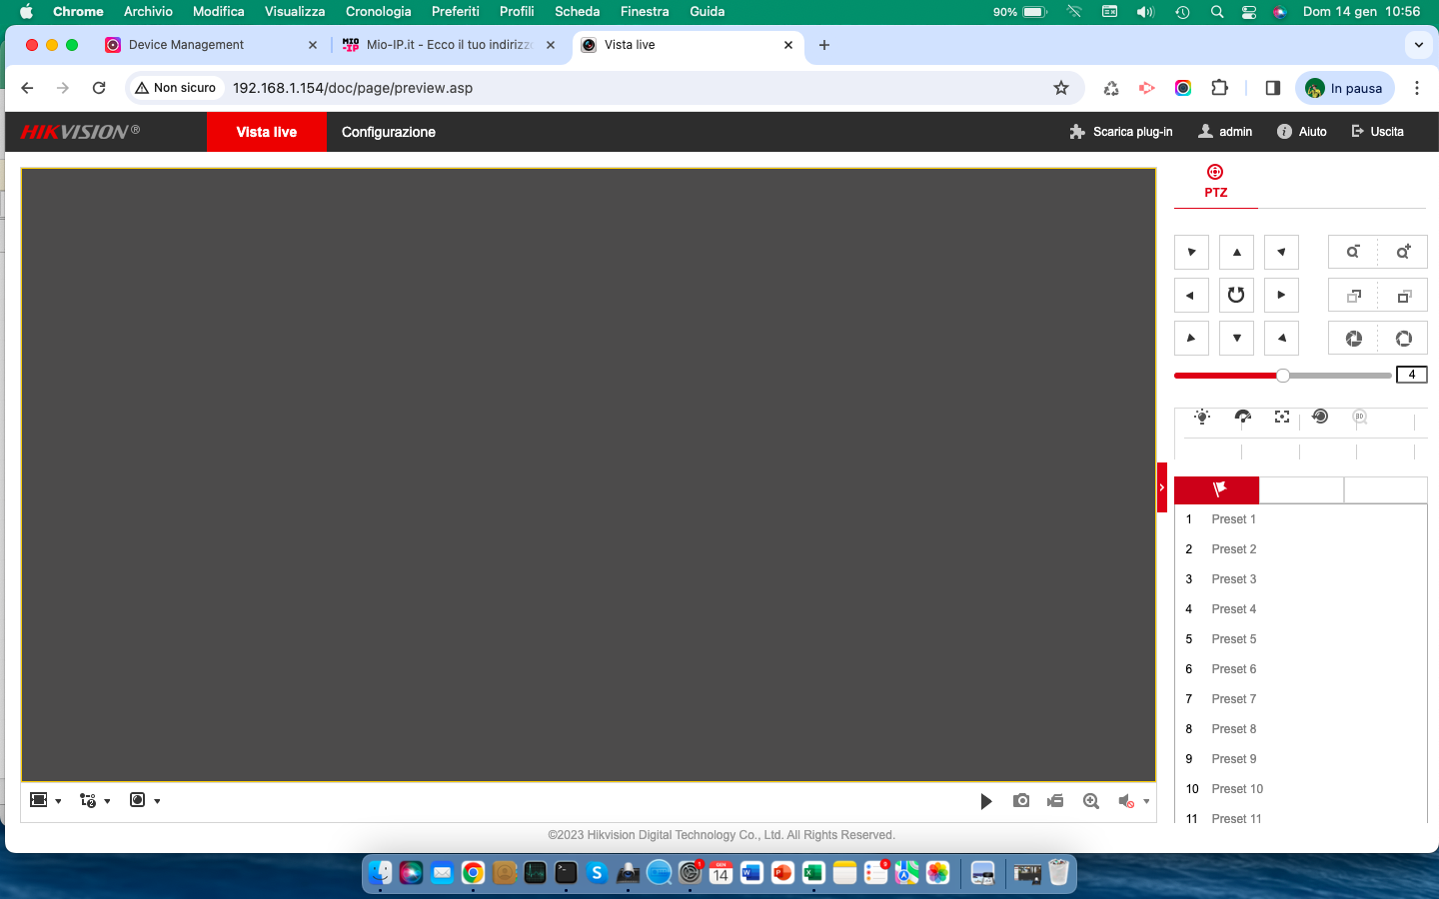1439x899 pixels.
Task: Click the PTZ pan right arrow
Action: pos(1281,295)
